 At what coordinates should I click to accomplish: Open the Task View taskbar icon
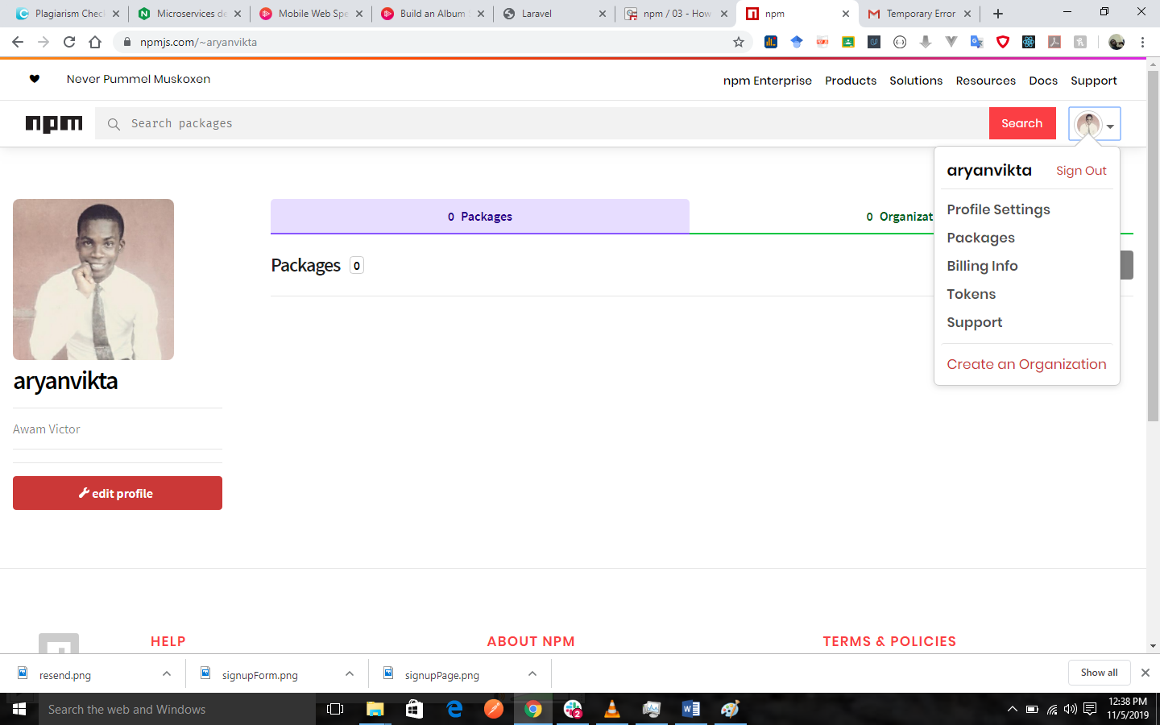(335, 709)
